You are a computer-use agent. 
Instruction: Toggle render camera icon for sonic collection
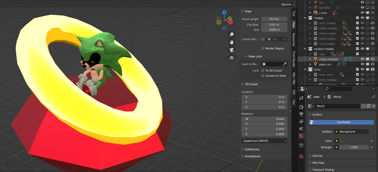pyautogui.click(x=373, y=70)
